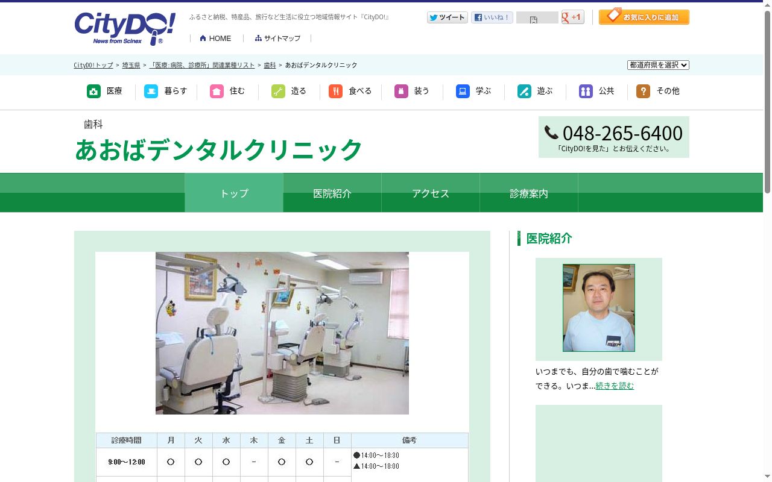Click the blue 学ぶ laptop icon

pyautogui.click(x=463, y=91)
